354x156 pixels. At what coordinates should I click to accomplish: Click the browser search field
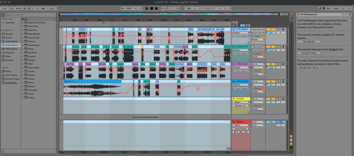28,15
